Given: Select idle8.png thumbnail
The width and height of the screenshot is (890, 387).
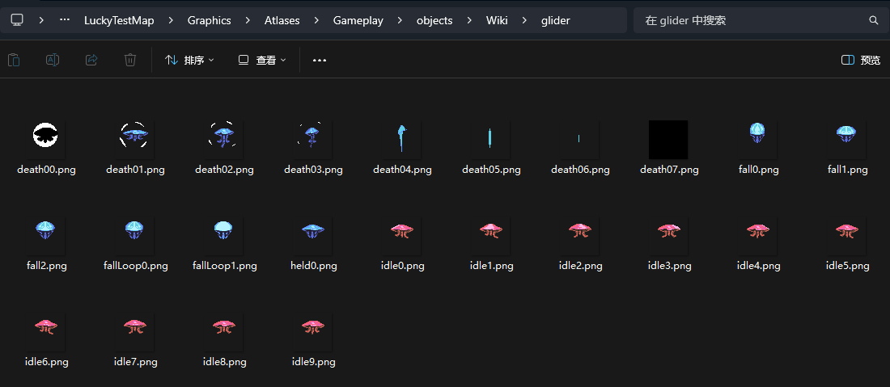Looking at the screenshot, I should (223, 332).
